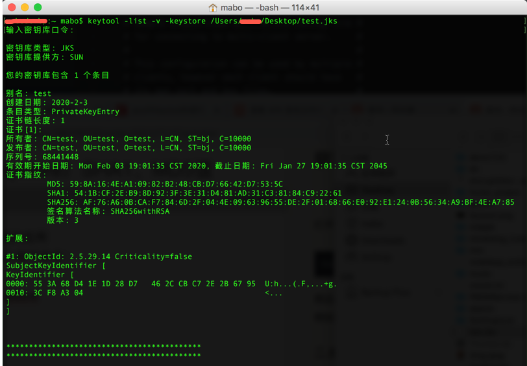
Task: Click the 'SubjectKeyIdentifier [' line
Action: [56, 266]
